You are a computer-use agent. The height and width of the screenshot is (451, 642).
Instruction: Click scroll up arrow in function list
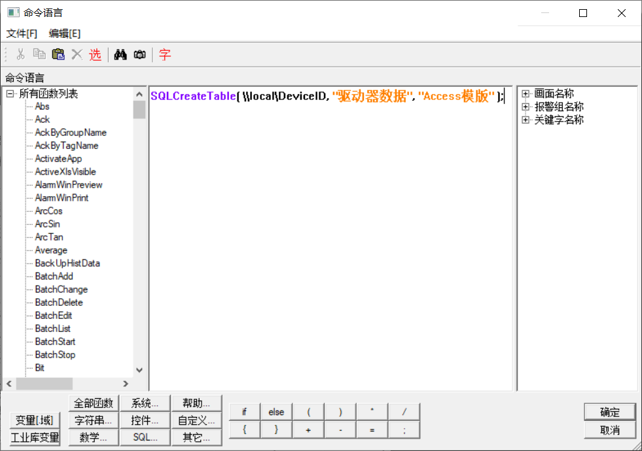[139, 95]
